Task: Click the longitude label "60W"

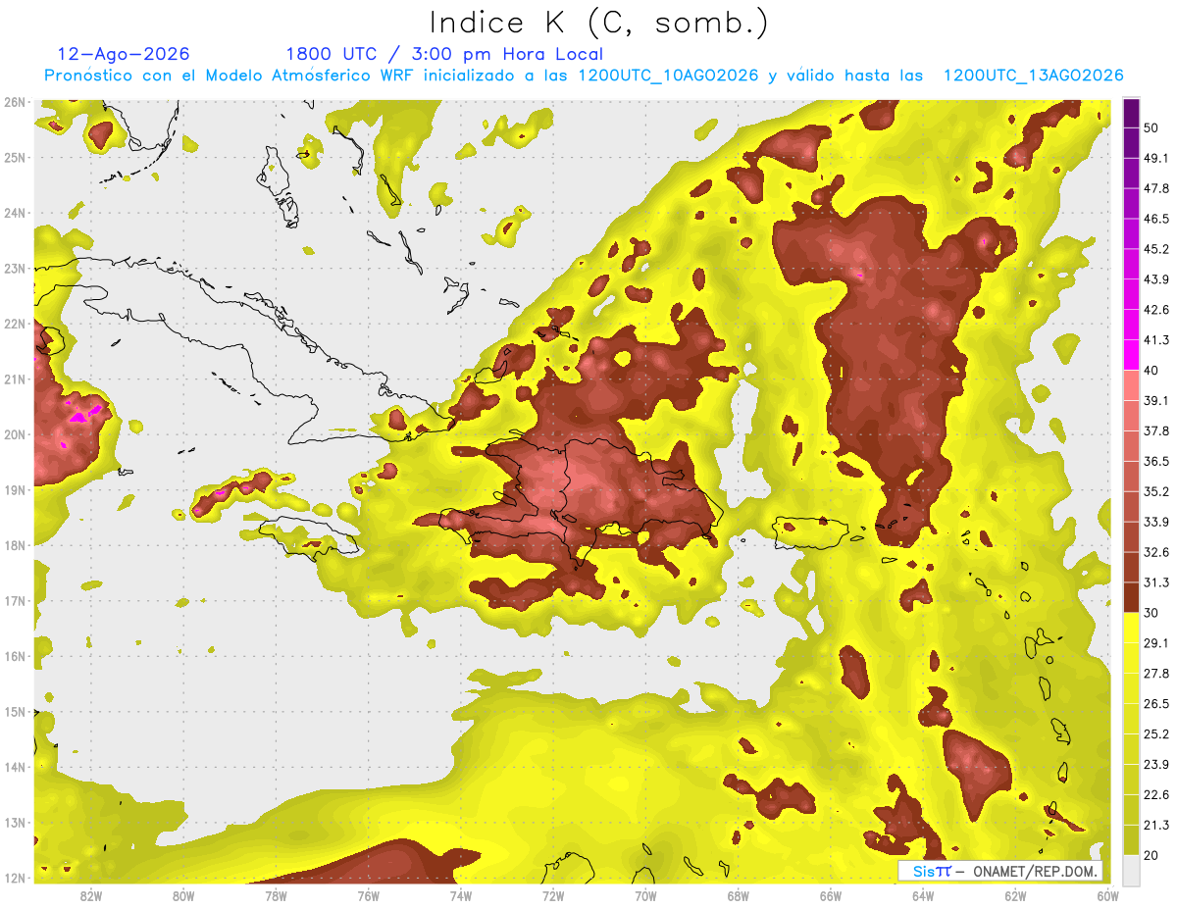Action: pyautogui.click(x=1108, y=895)
